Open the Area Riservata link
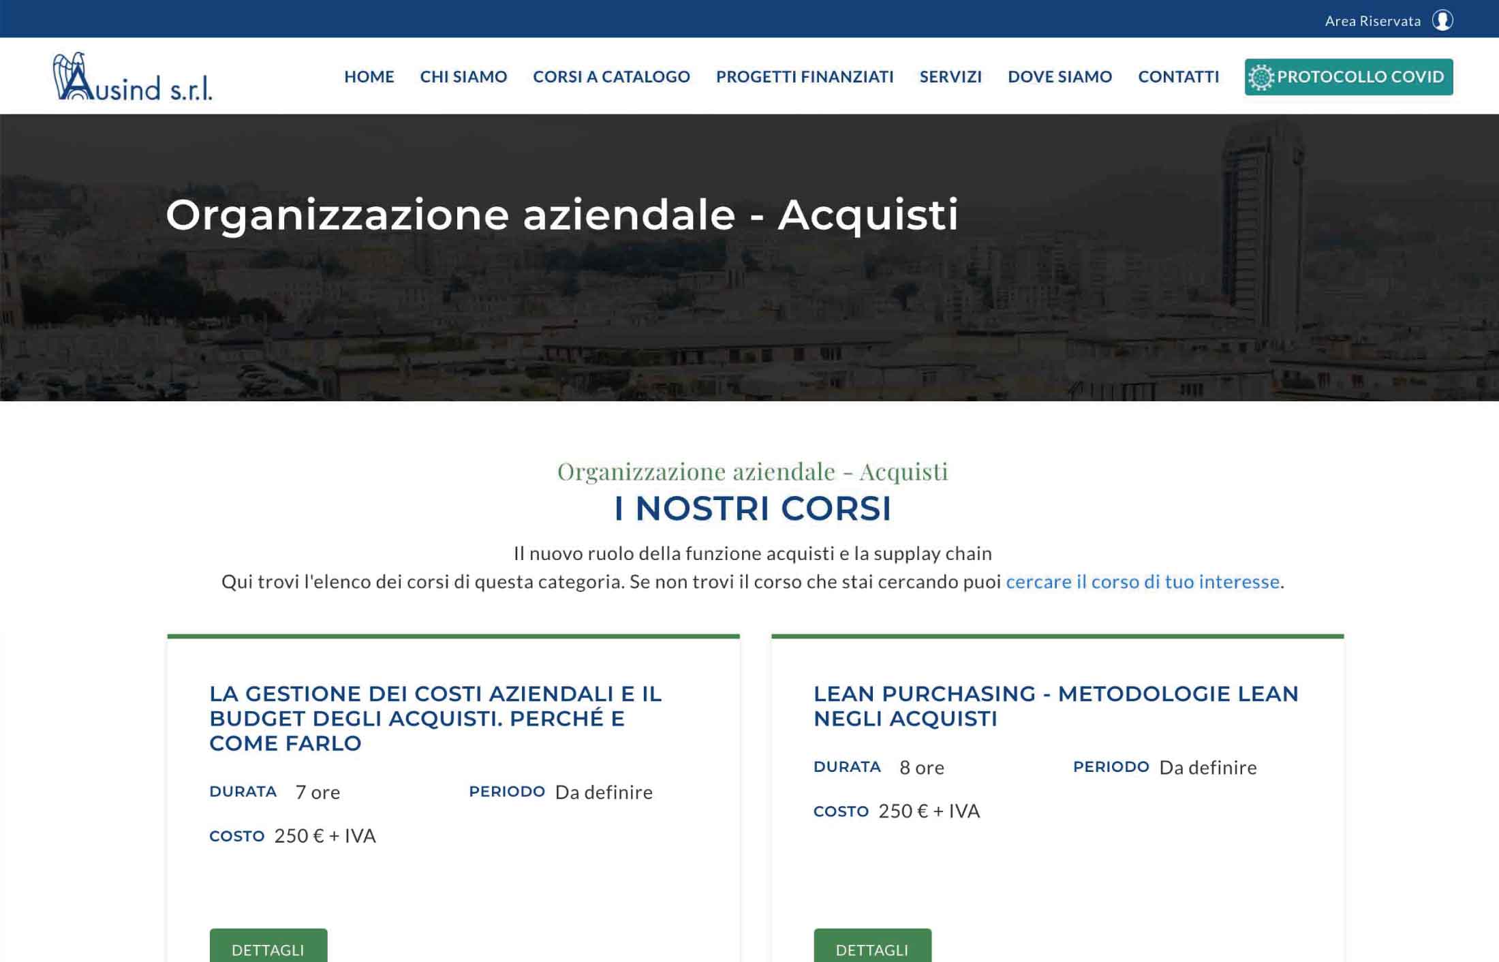Viewport: 1499px width, 962px height. [1373, 21]
